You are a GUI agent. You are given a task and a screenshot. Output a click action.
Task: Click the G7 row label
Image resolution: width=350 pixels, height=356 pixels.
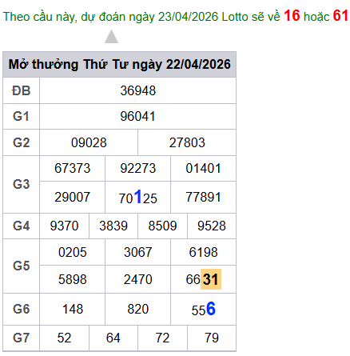[21, 338]
